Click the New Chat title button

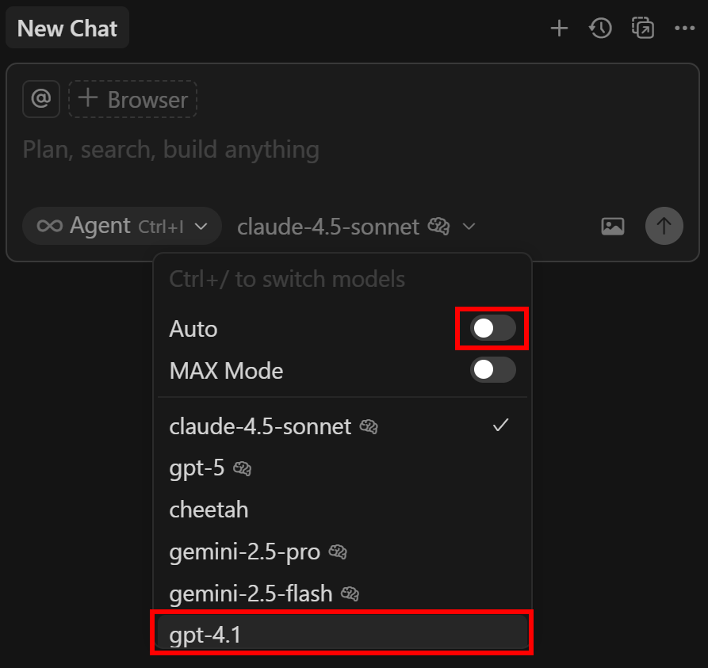[67, 28]
